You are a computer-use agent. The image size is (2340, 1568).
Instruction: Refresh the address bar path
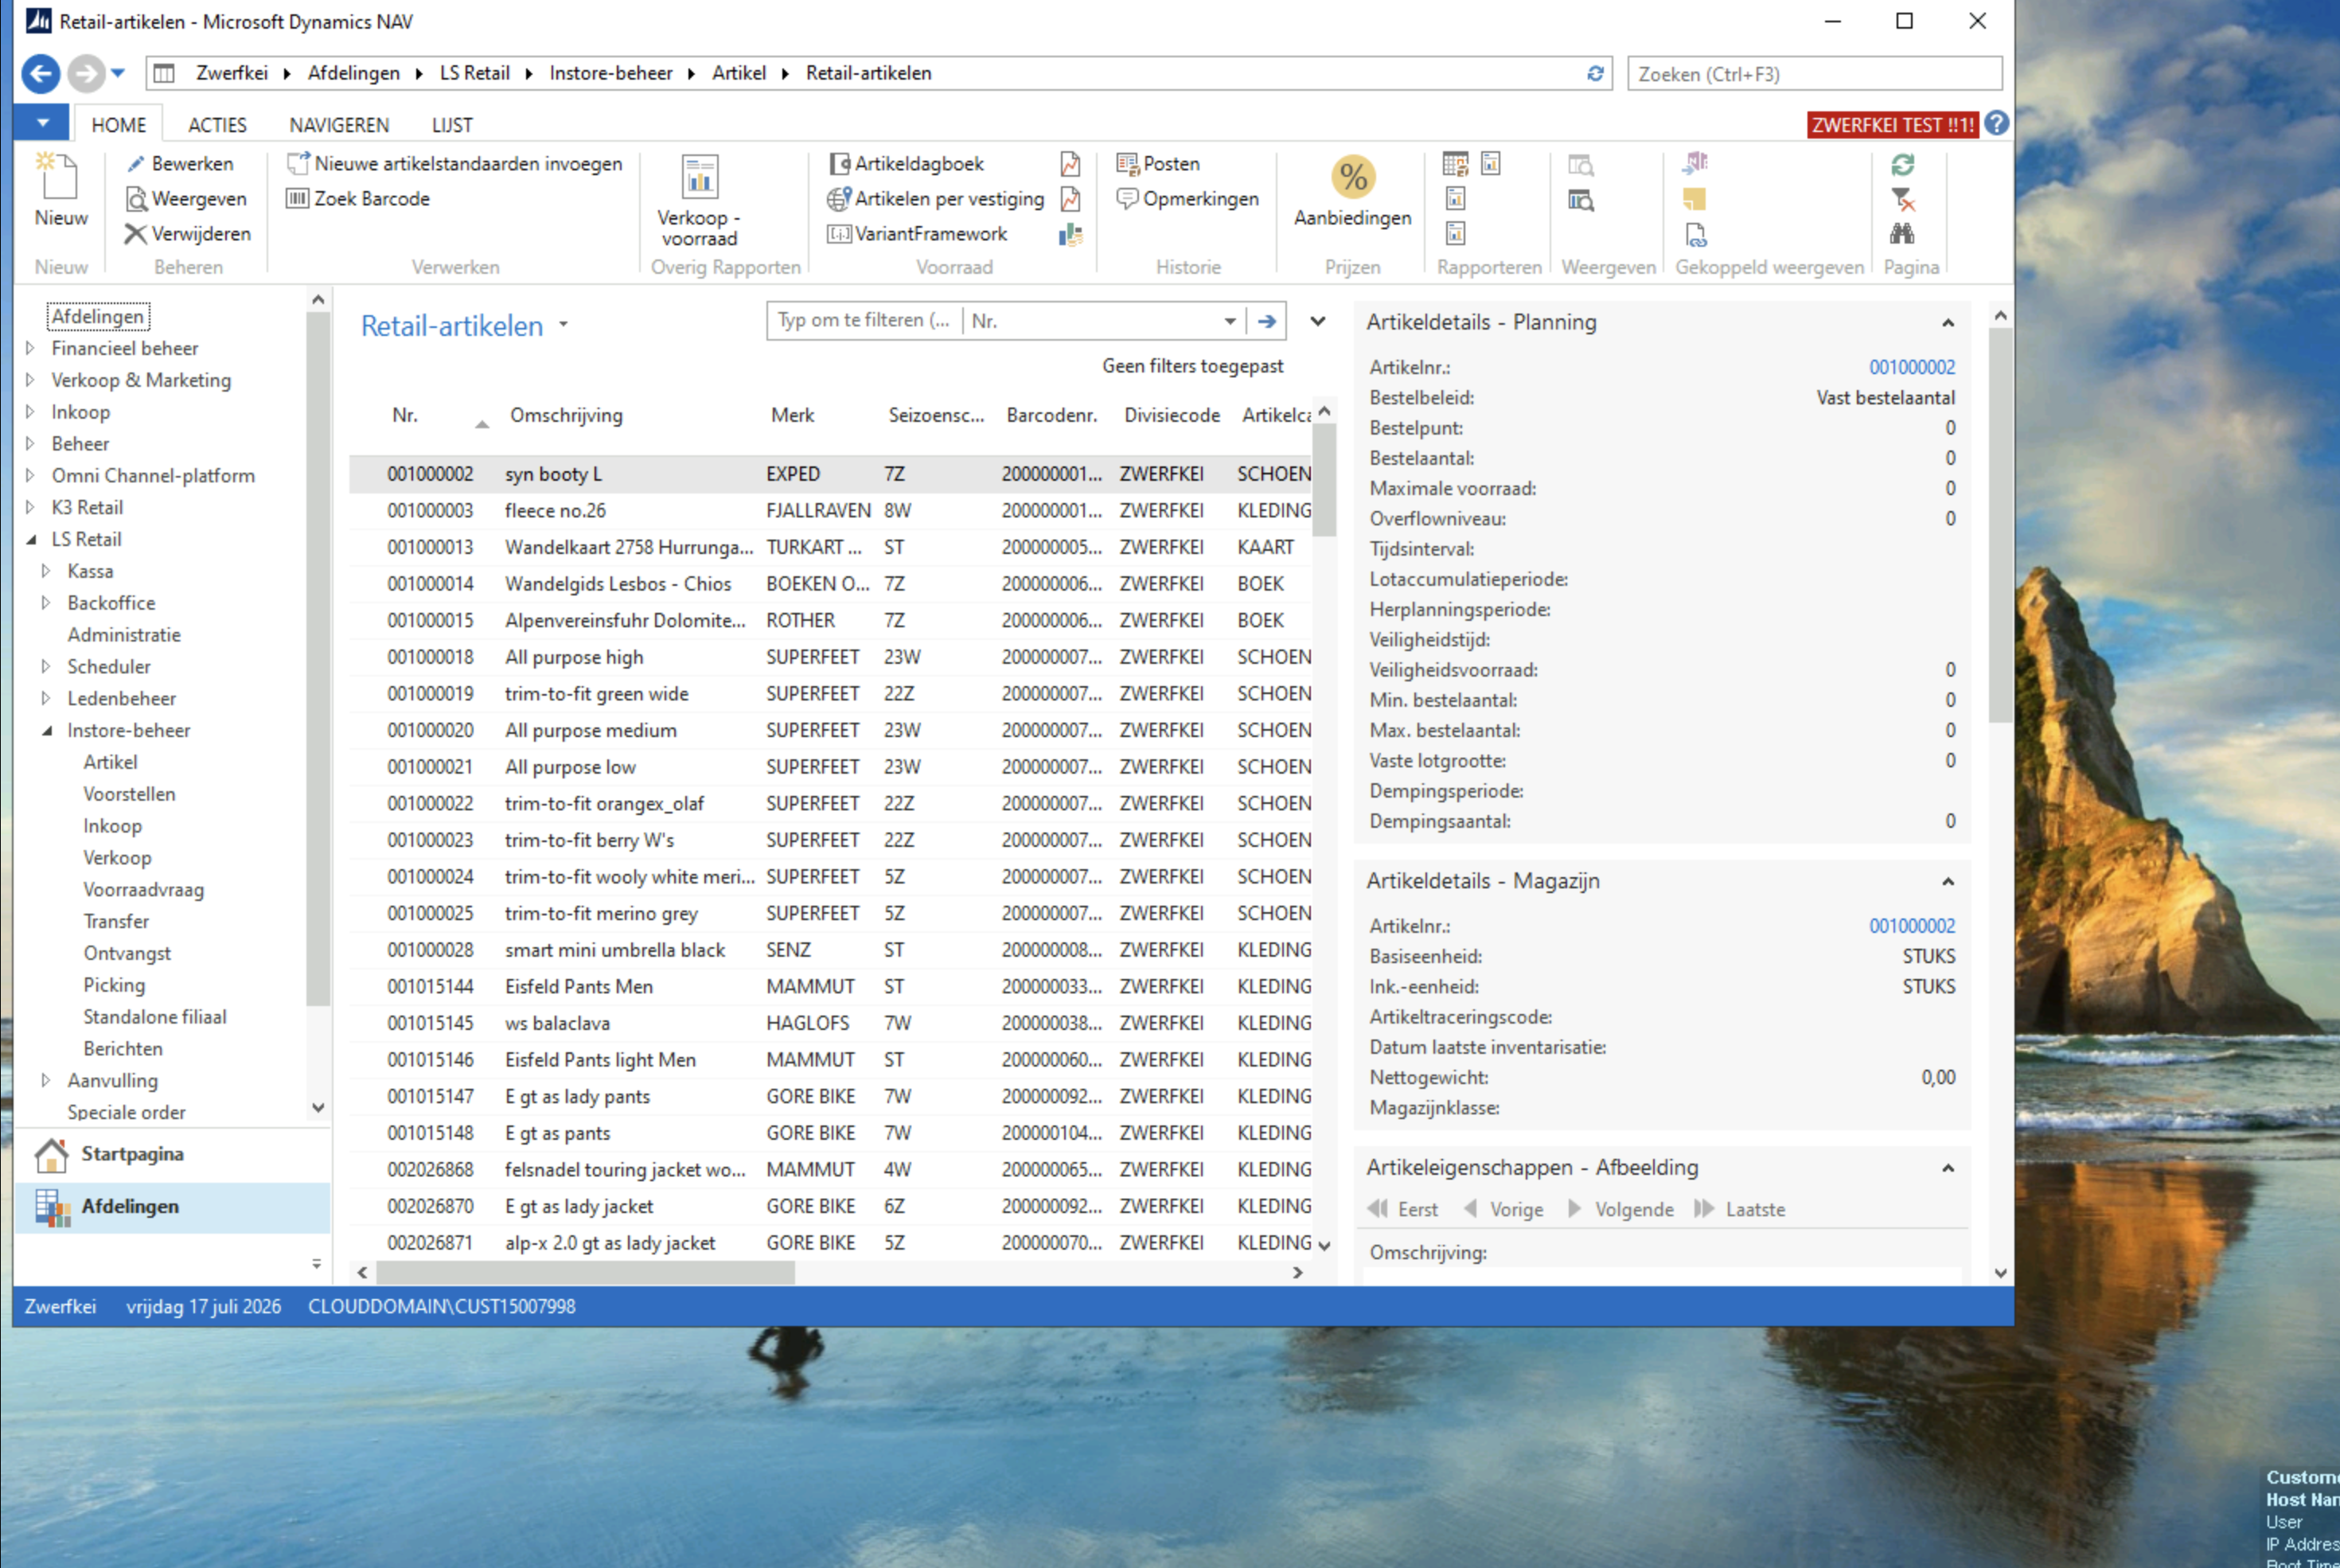click(1595, 73)
